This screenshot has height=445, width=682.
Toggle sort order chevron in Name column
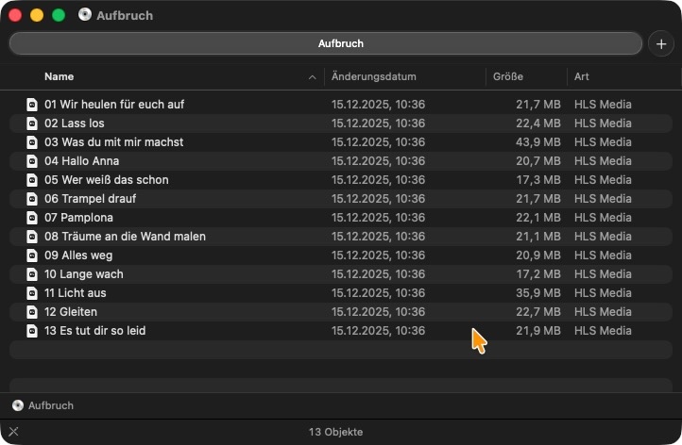click(313, 77)
